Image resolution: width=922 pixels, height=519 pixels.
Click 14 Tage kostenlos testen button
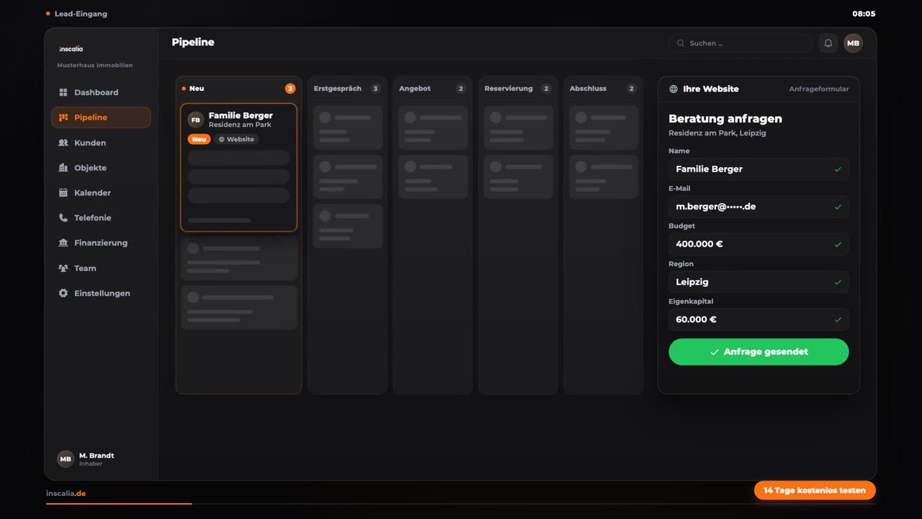(815, 490)
